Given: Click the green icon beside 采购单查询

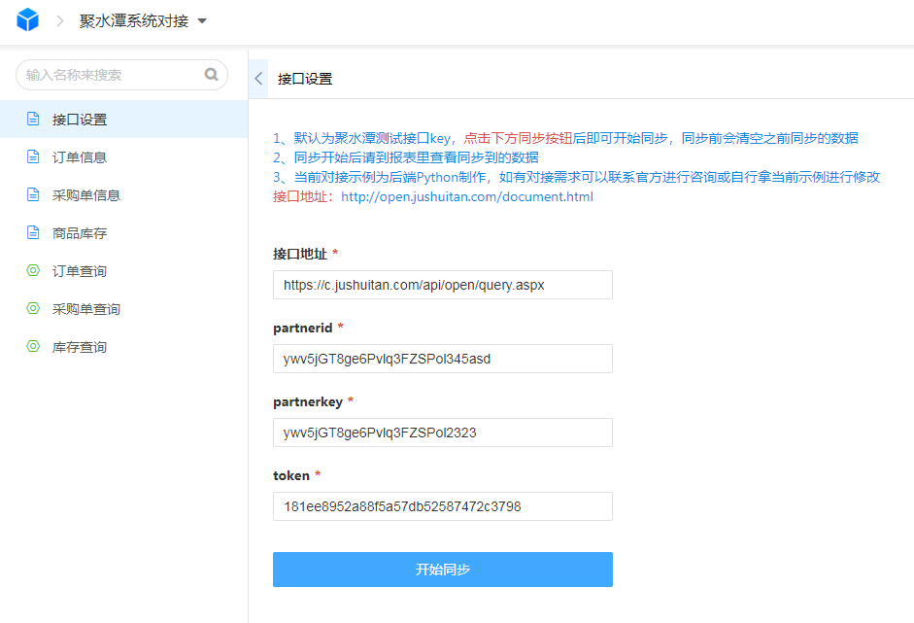Looking at the screenshot, I should click(x=33, y=309).
